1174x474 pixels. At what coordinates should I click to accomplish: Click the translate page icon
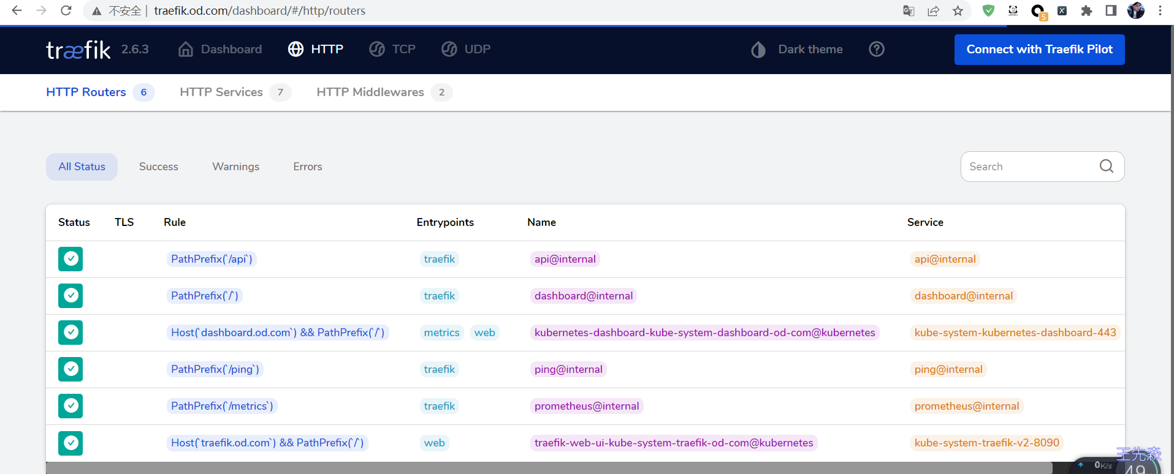tap(909, 10)
